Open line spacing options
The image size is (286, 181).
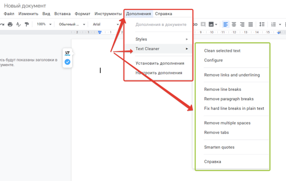[262, 24]
